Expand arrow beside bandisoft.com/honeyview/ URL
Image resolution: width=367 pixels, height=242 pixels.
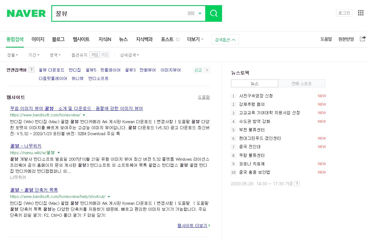(84, 115)
